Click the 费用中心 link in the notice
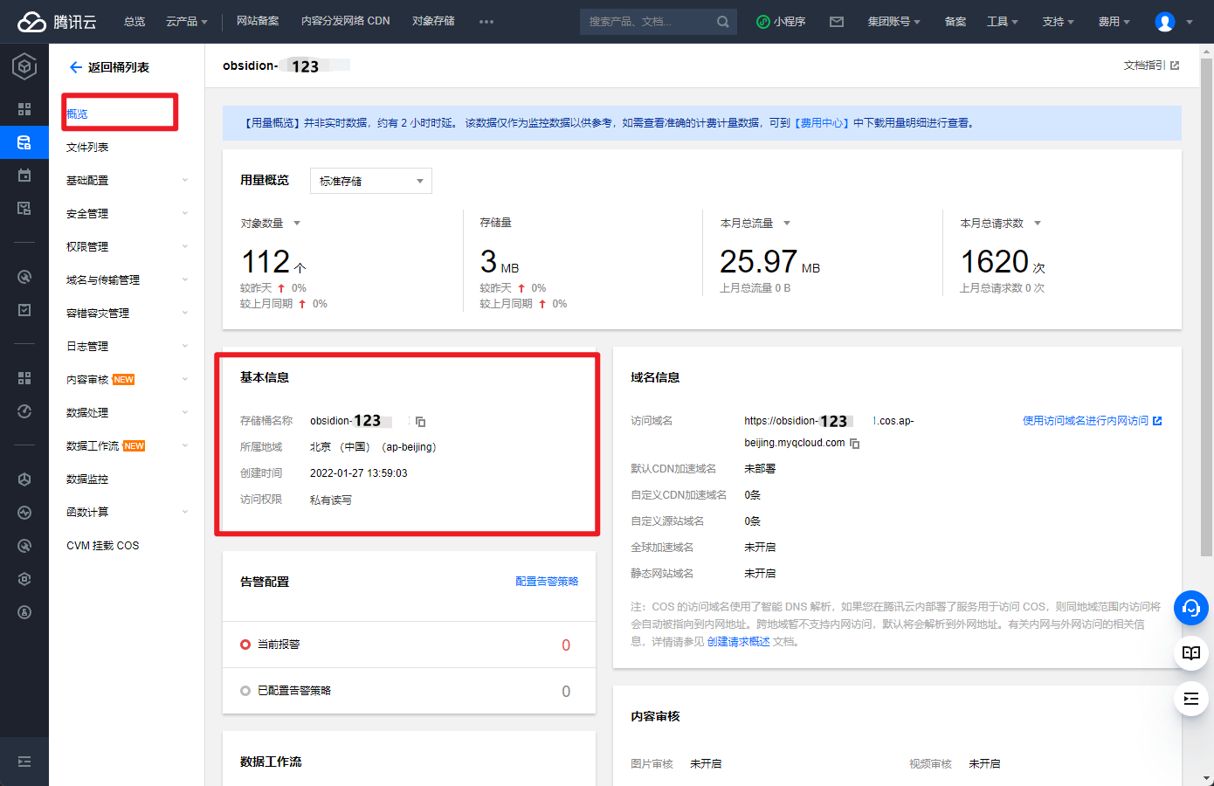Viewport: 1214px width, 786px height. tap(822, 123)
